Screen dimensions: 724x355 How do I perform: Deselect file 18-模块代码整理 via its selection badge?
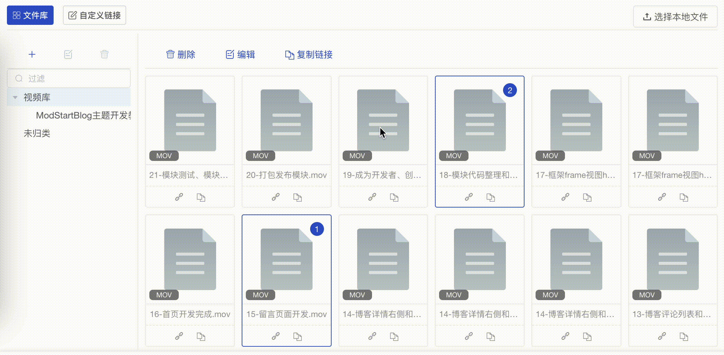coord(510,90)
